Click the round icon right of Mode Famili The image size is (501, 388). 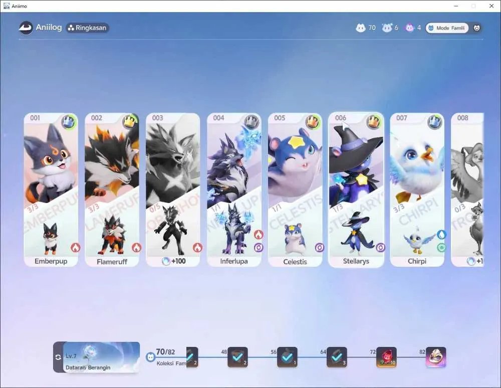coord(476,28)
